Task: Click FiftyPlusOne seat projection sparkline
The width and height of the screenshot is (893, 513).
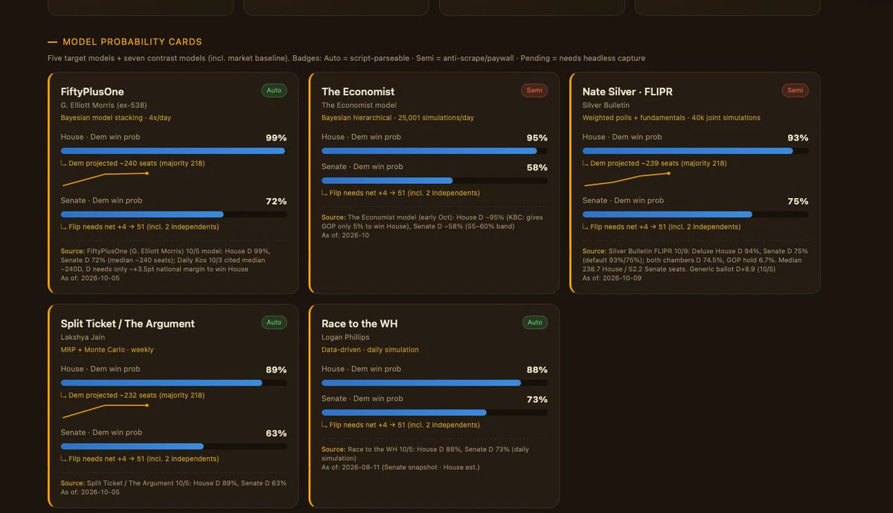Action: pyautogui.click(x=106, y=179)
